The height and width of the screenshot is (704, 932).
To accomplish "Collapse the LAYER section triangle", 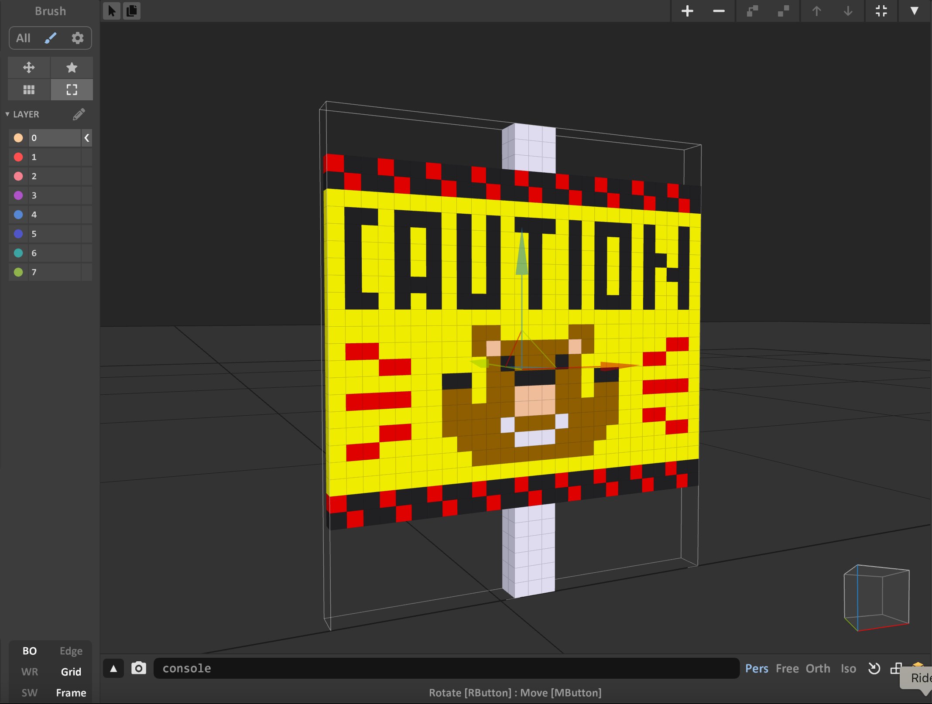I will [x=7, y=114].
